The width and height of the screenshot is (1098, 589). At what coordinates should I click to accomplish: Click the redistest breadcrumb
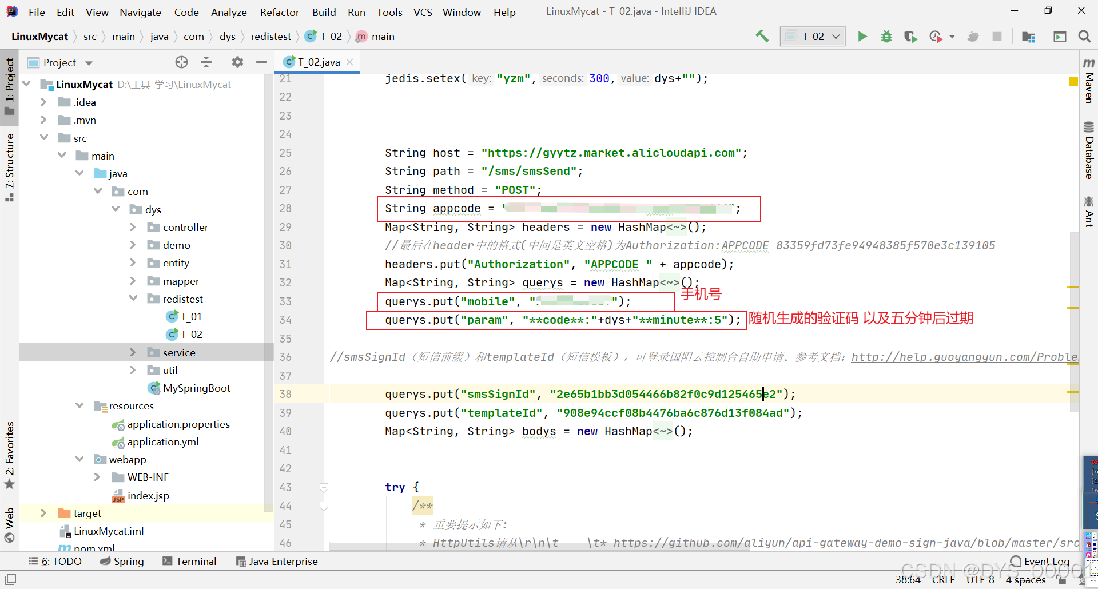pyautogui.click(x=271, y=37)
